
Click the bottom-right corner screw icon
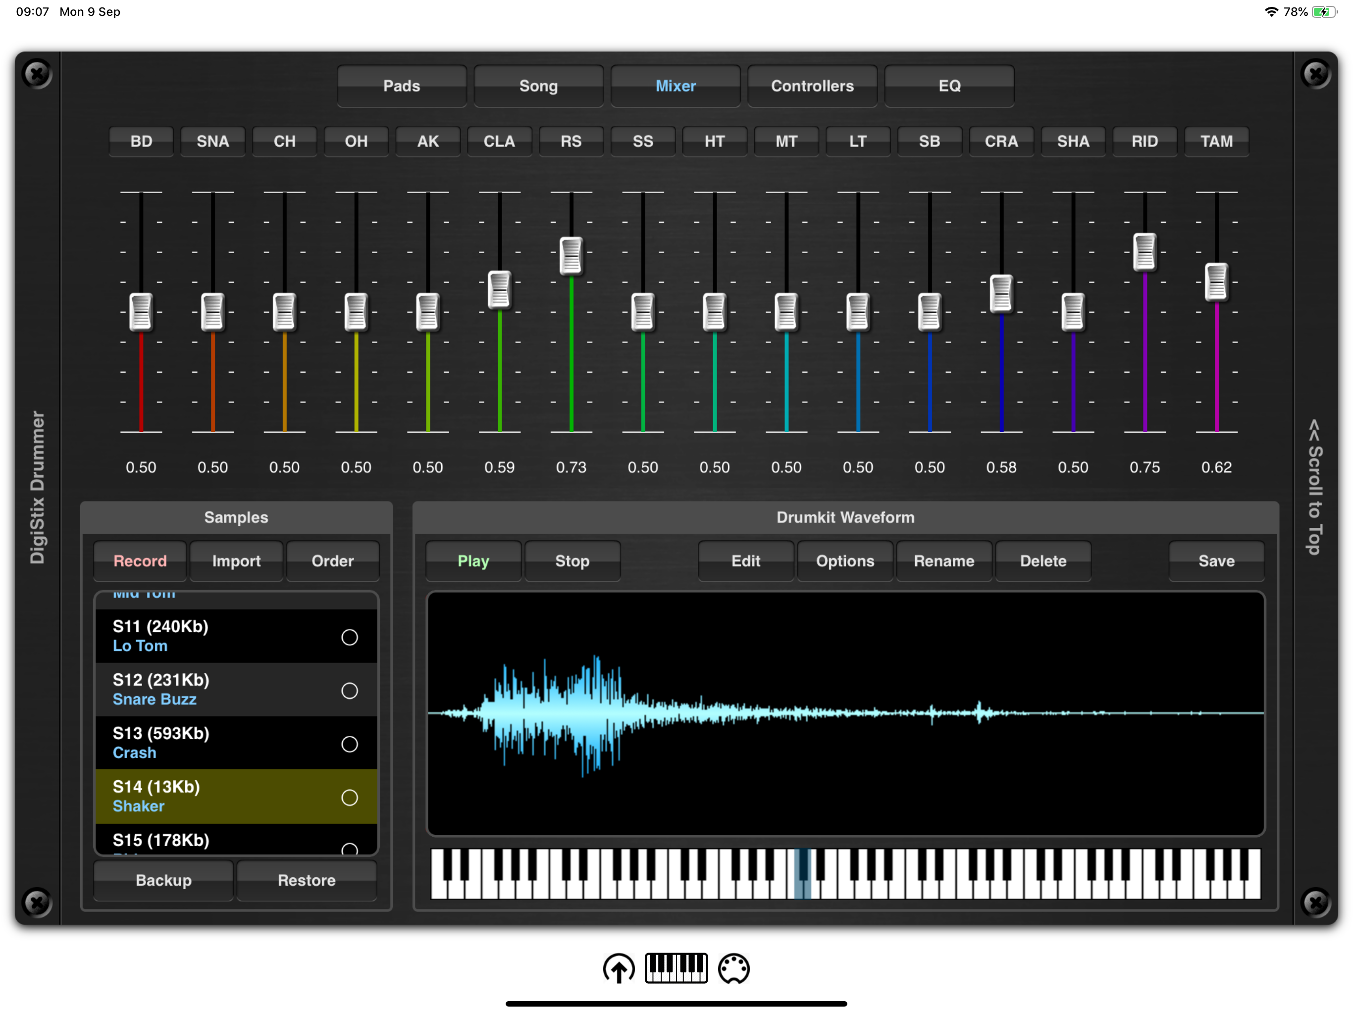click(x=1315, y=902)
